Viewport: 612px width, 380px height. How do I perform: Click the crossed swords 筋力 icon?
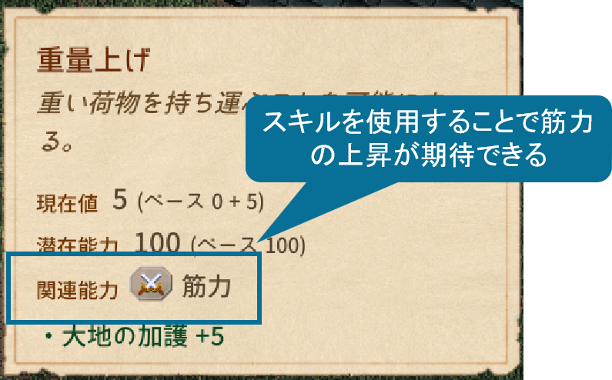pyautogui.click(x=151, y=284)
